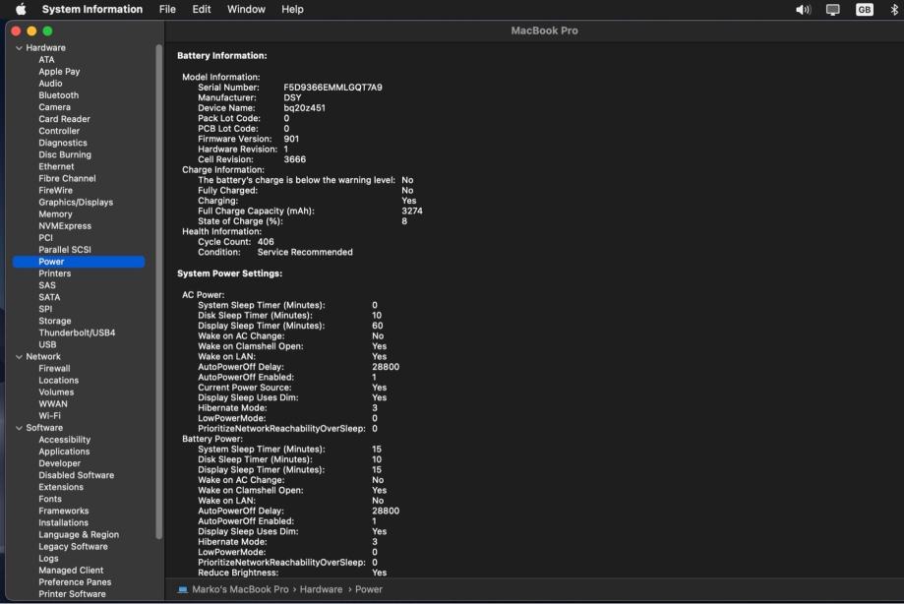The width and height of the screenshot is (904, 604).
Task: Select Parallel SCSI in the sidebar
Action: (x=65, y=250)
